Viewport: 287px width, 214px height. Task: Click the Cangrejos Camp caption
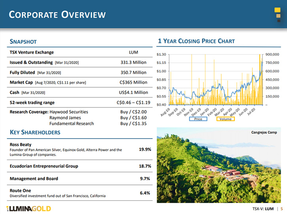[x=264, y=132]
